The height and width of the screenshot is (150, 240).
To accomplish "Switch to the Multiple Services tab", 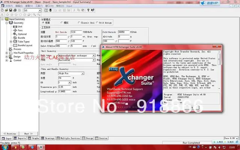I will click(x=68, y=138).
